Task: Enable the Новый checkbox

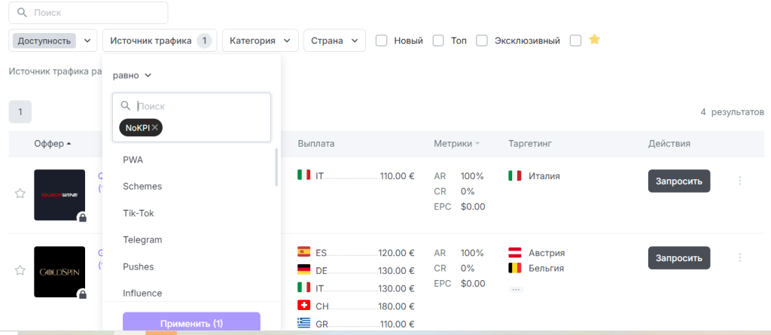Action: click(382, 41)
